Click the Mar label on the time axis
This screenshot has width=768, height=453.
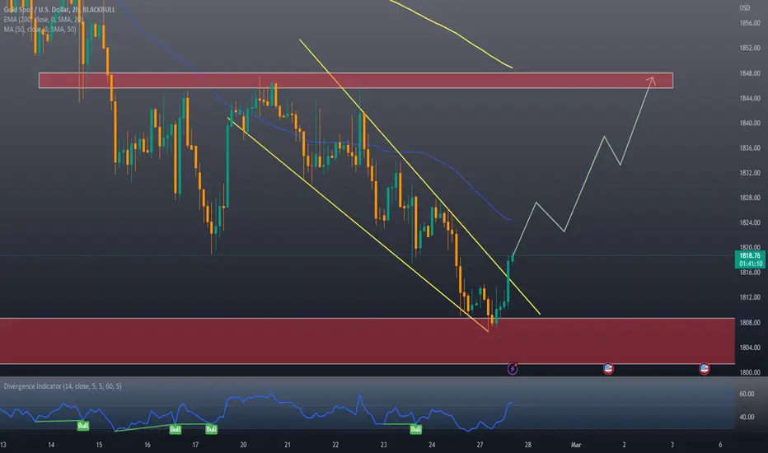[576, 445]
